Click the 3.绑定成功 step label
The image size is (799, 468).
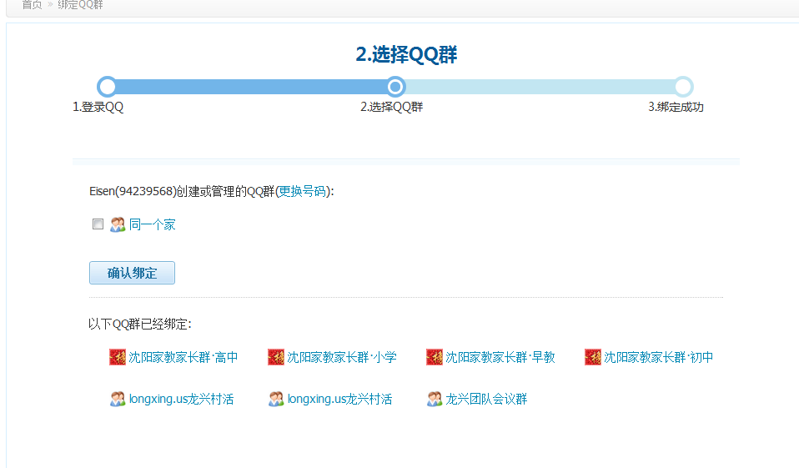[676, 107]
